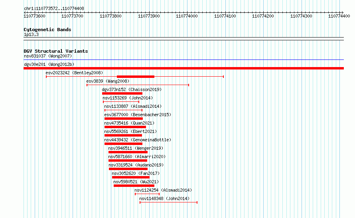The height and width of the screenshot is (218, 355).
Task: Click ruler position 110774400
Action: coord(339,16)
